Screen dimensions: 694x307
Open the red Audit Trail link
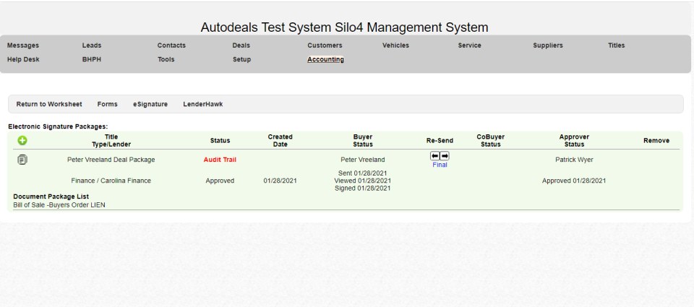click(220, 160)
